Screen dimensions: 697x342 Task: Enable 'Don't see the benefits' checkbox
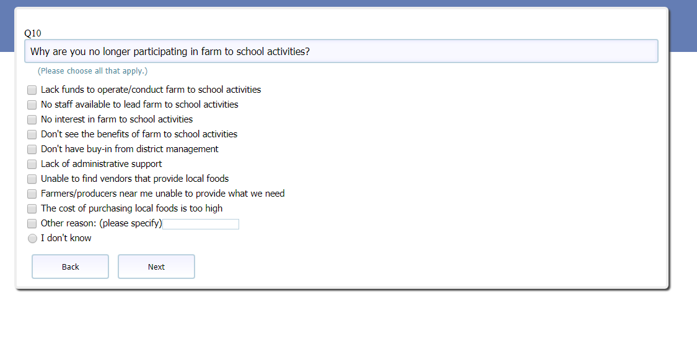point(32,134)
